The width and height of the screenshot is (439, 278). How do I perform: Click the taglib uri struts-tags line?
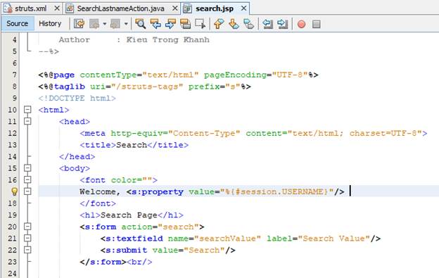(144, 87)
